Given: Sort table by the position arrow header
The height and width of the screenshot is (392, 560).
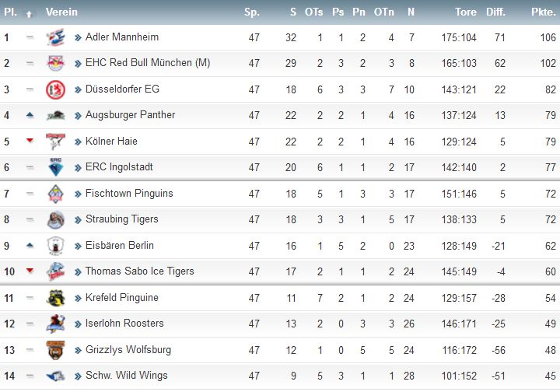Looking at the screenshot, I should click(x=30, y=14).
